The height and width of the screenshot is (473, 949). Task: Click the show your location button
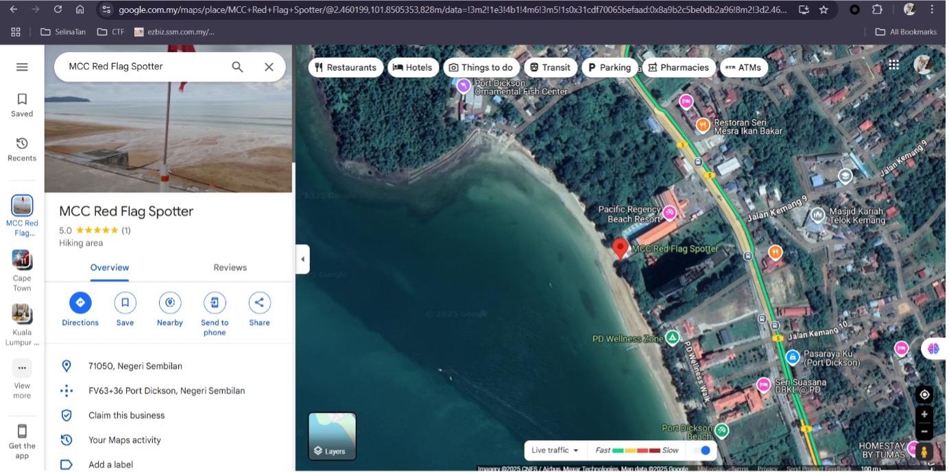point(924,394)
